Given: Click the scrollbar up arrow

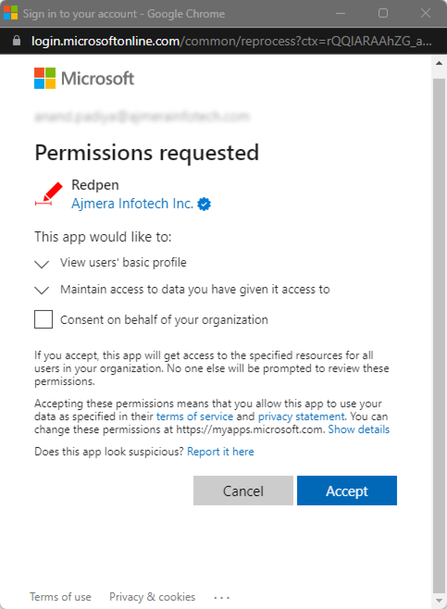Looking at the screenshot, I should (439, 63).
